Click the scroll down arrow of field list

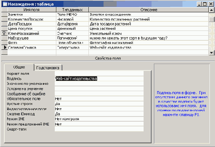(x=211, y=53)
